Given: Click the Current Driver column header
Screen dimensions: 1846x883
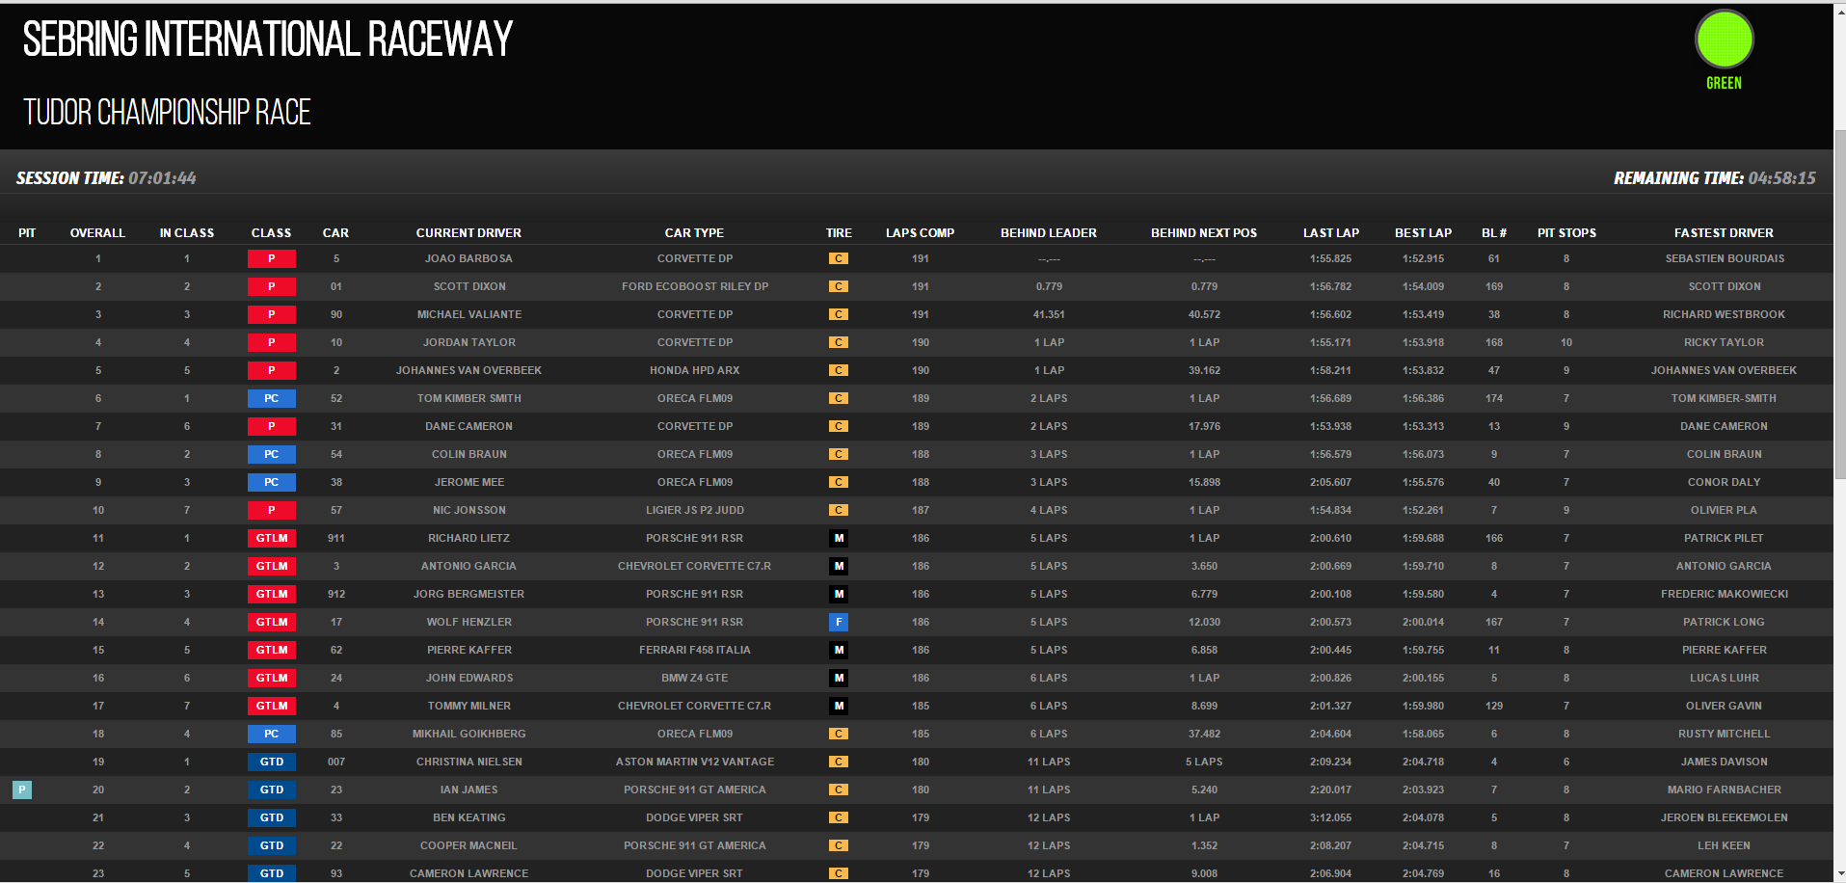Looking at the screenshot, I should point(468,233).
